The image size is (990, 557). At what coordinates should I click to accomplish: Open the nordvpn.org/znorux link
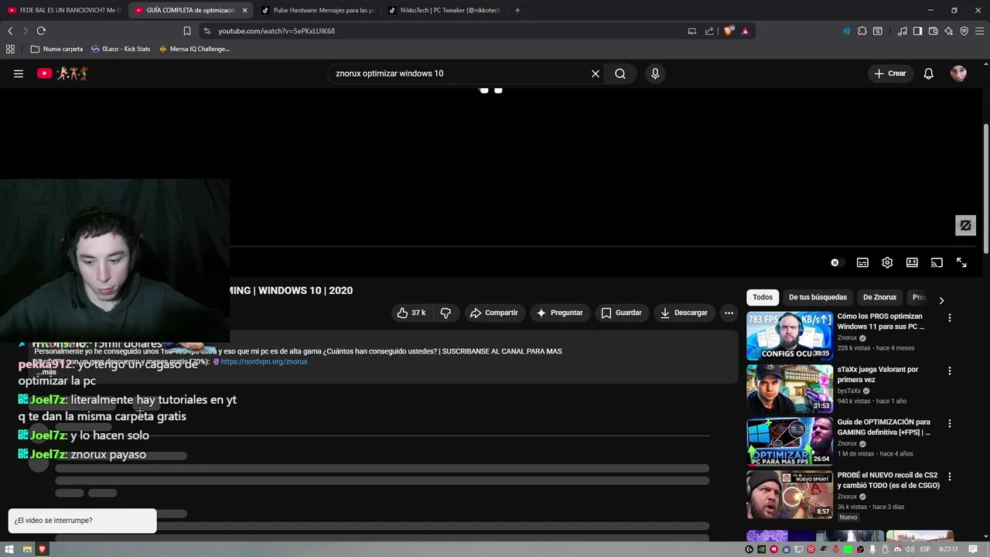(x=264, y=361)
